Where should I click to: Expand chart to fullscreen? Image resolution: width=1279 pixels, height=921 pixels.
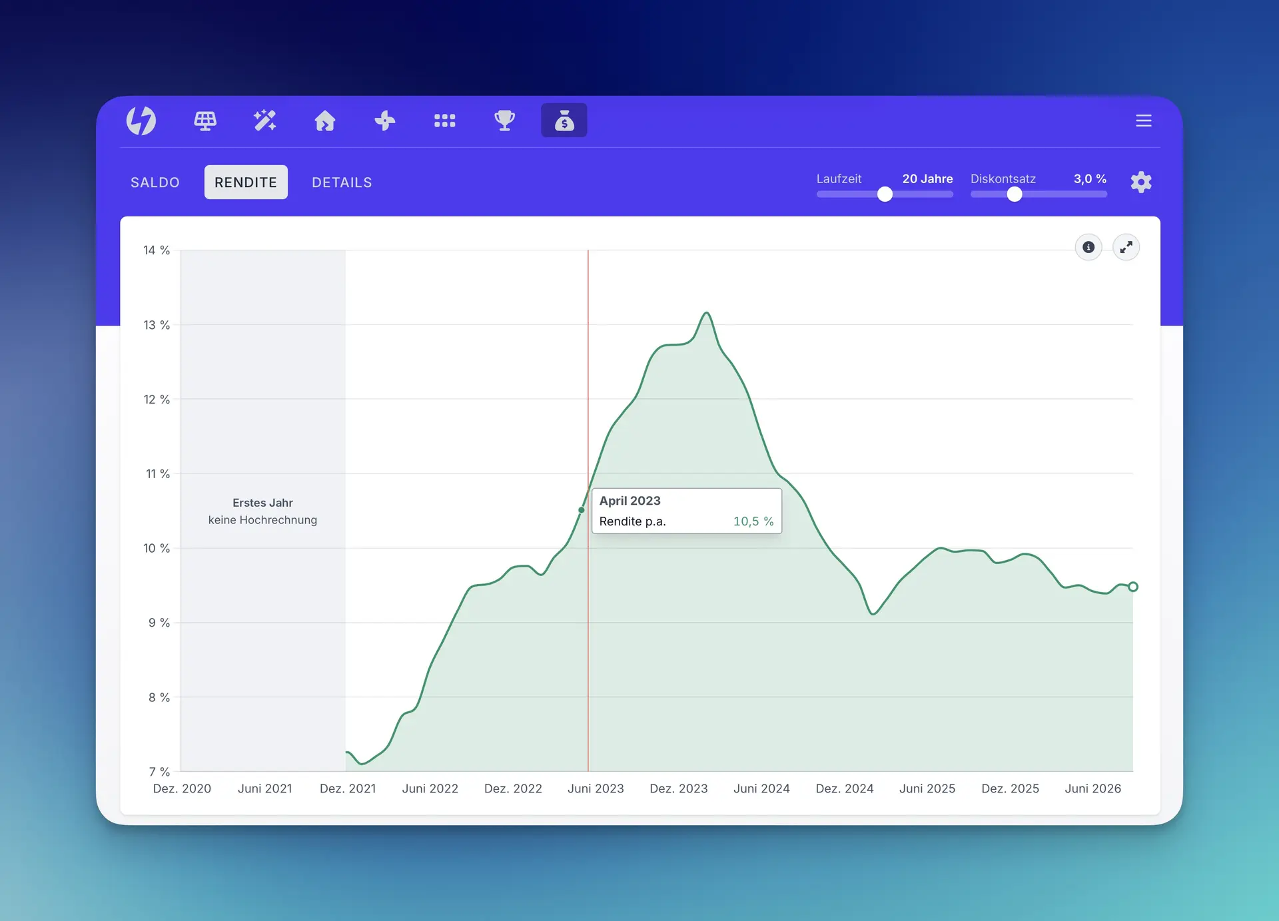(x=1126, y=247)
